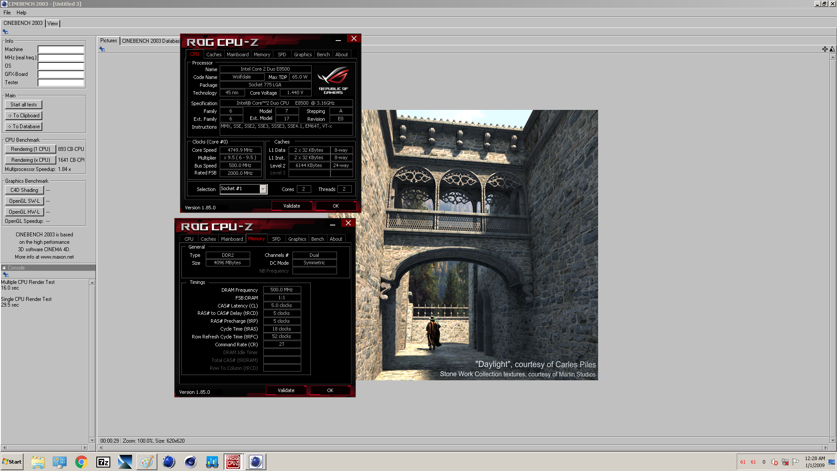Open 7-Zip from the taskbar

click(x=103, y=462)
